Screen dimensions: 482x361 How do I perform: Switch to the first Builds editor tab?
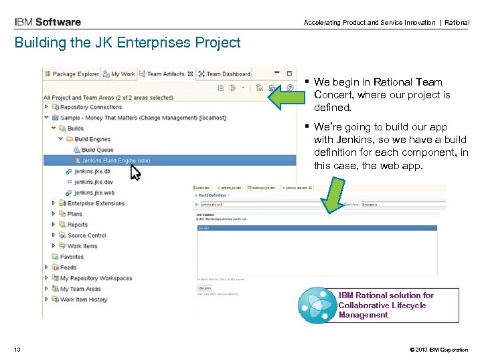click(x=202, y=188)
